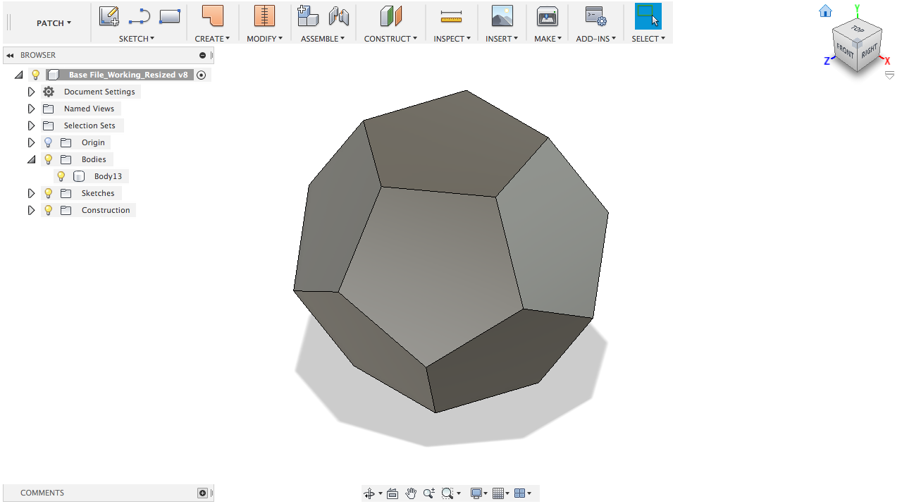Open the CREATE menu
The height and width of the screenshot is (504, 902).
coord(212,39)
